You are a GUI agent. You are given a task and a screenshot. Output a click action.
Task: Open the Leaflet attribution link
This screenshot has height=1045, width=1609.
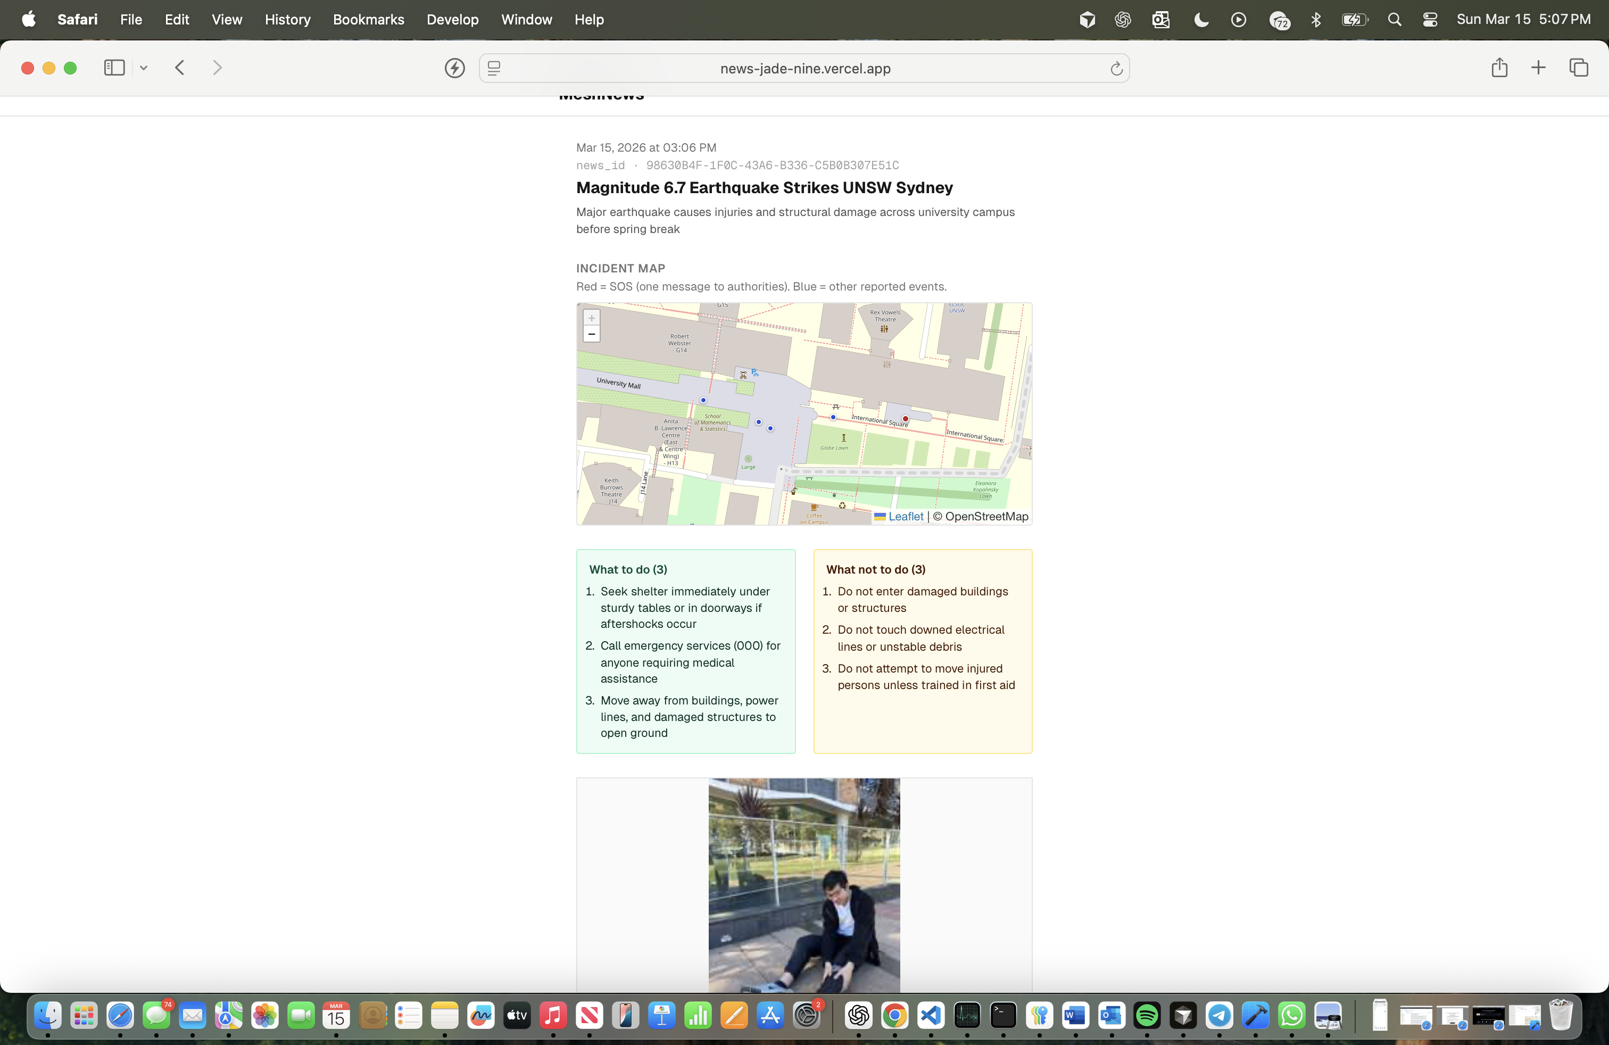905,517
